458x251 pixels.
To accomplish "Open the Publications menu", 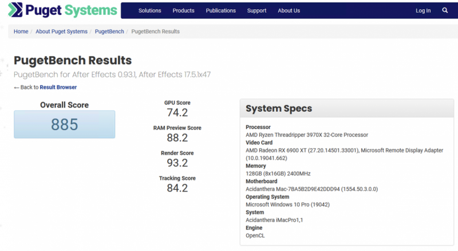I will click(220, 10).
